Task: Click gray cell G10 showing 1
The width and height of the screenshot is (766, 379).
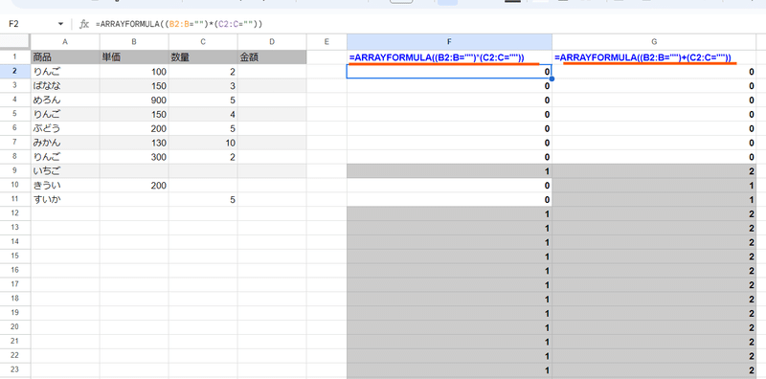Action: pos(654,185)
